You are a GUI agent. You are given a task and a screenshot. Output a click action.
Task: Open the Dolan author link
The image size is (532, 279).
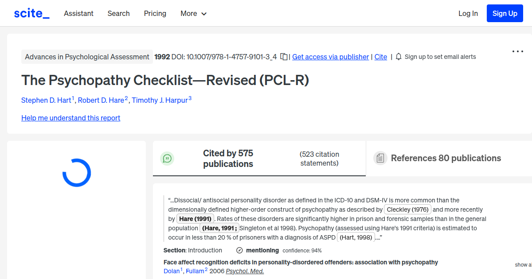coord(171,271)
